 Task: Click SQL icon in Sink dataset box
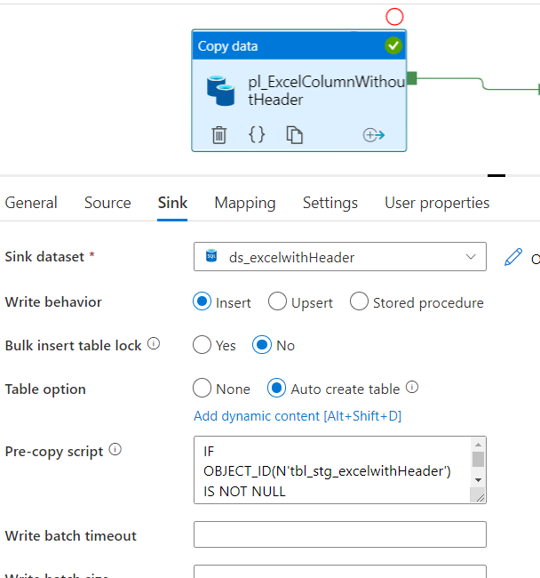pyautogui.click(x=211, y=256)
